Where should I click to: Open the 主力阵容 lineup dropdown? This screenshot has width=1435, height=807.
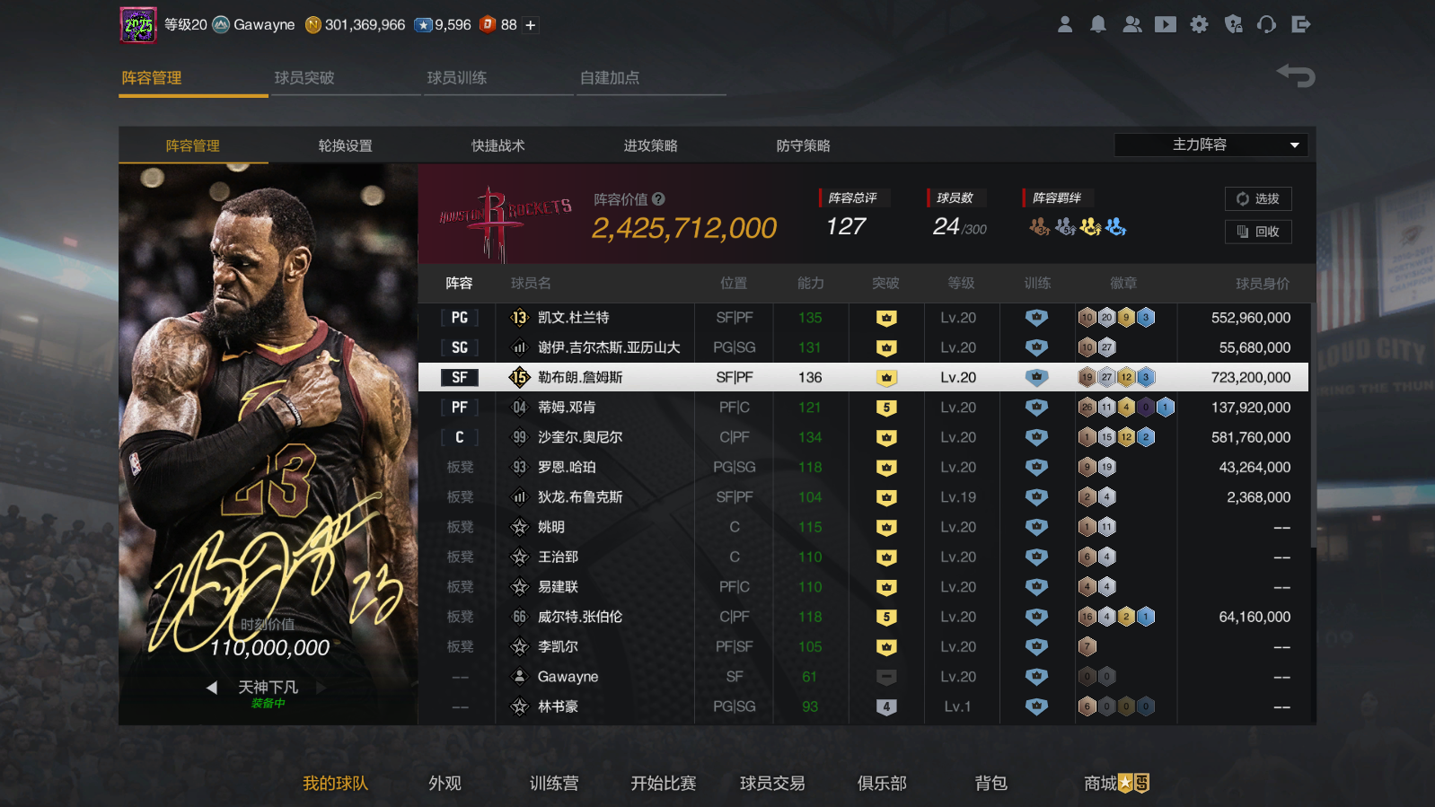[1211, 145]
